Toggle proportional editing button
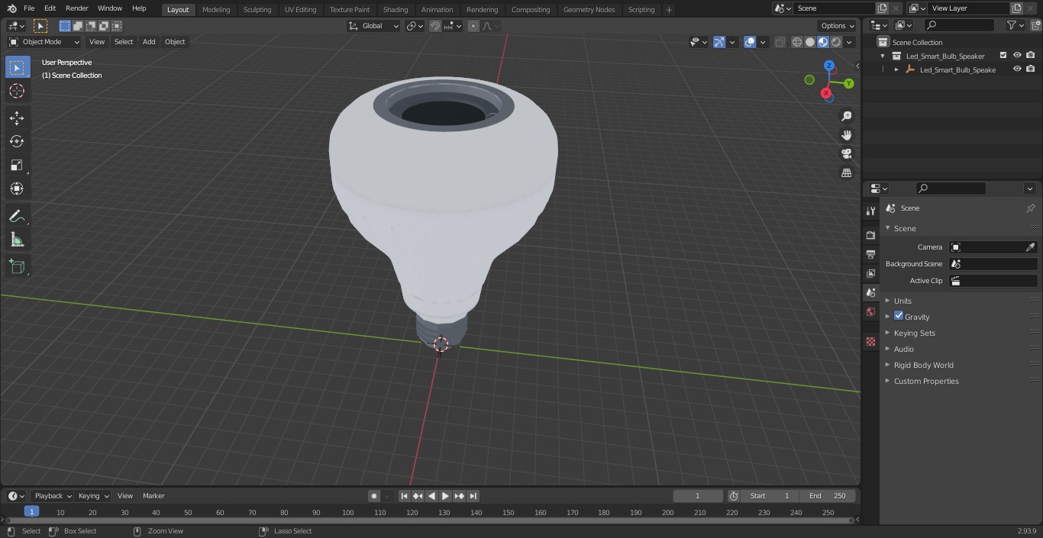The width and height of the screenshot is (1043, 538). point(473,26)
